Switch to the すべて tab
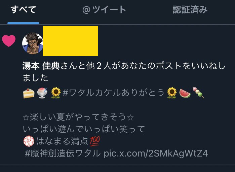This screenshot has width=235, height=172. [23, 10]
